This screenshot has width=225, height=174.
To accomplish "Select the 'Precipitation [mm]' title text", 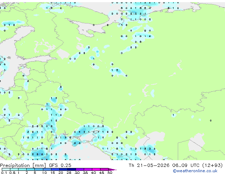I will coord(23,165).
